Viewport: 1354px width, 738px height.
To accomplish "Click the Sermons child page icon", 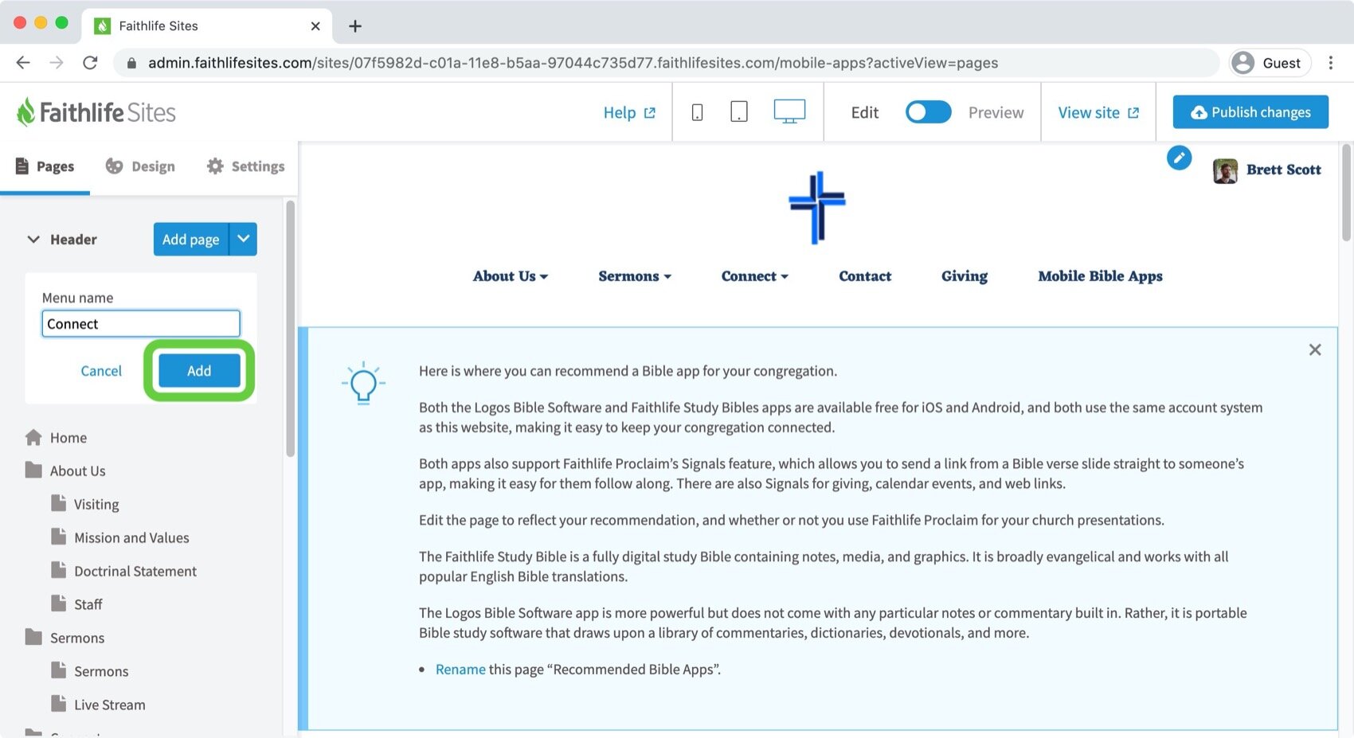I will click(59, 670).
